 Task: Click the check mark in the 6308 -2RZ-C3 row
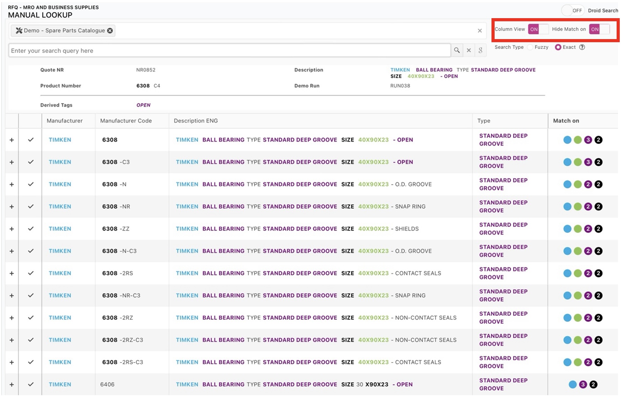tap(31, 340)
